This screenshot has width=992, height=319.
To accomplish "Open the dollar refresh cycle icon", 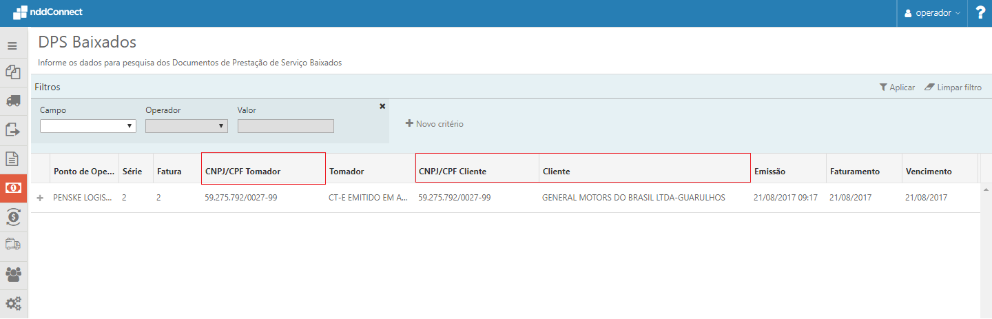I will click(12, 216).
